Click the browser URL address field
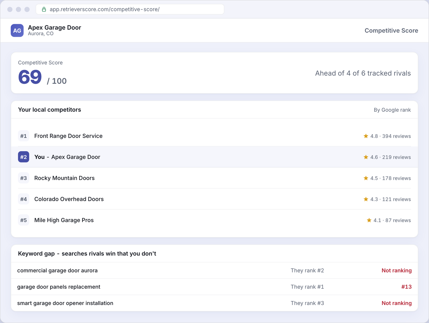 pyautogui.click(x=130, y=9)
